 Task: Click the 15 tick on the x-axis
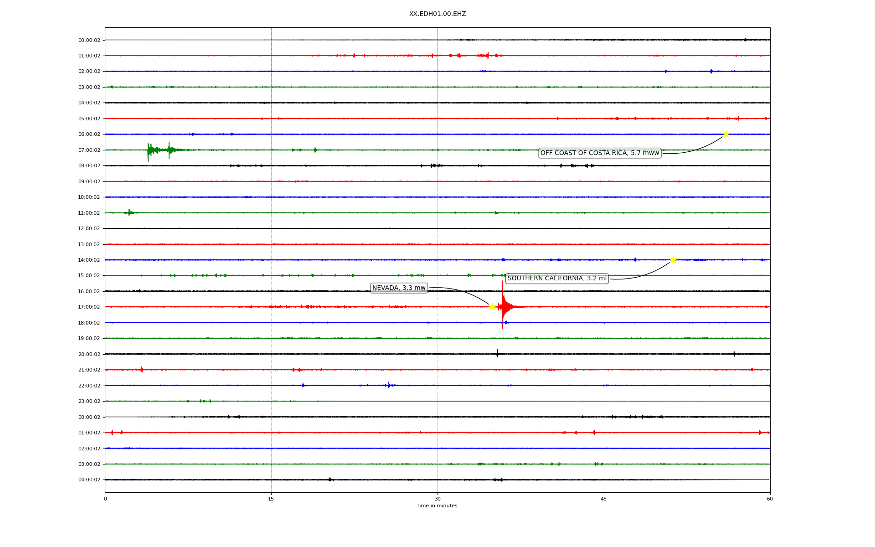tap(271, 499)
